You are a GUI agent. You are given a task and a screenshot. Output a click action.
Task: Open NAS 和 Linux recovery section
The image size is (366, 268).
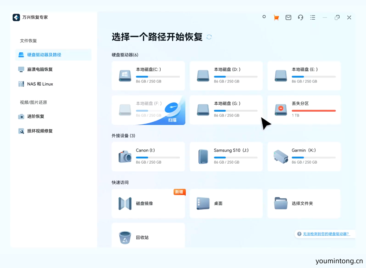pos(40,84)
